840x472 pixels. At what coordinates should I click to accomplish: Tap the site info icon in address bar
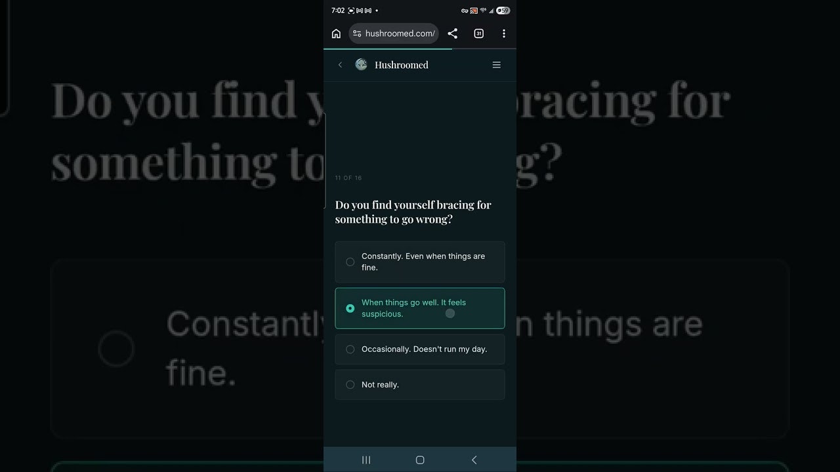coord(357,33)
